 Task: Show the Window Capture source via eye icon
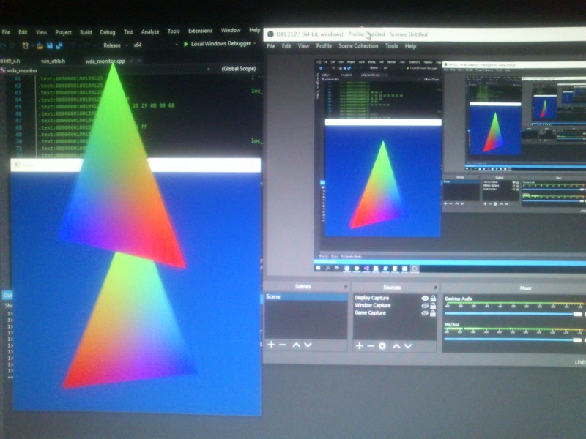(x=425, y=306)
